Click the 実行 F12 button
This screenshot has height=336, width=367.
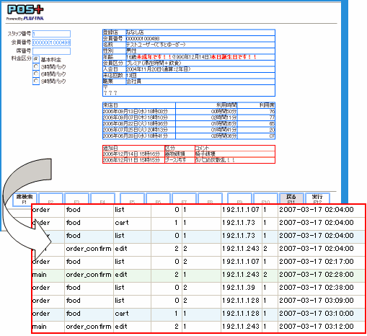pyautogui.click(x=317, y=199)
